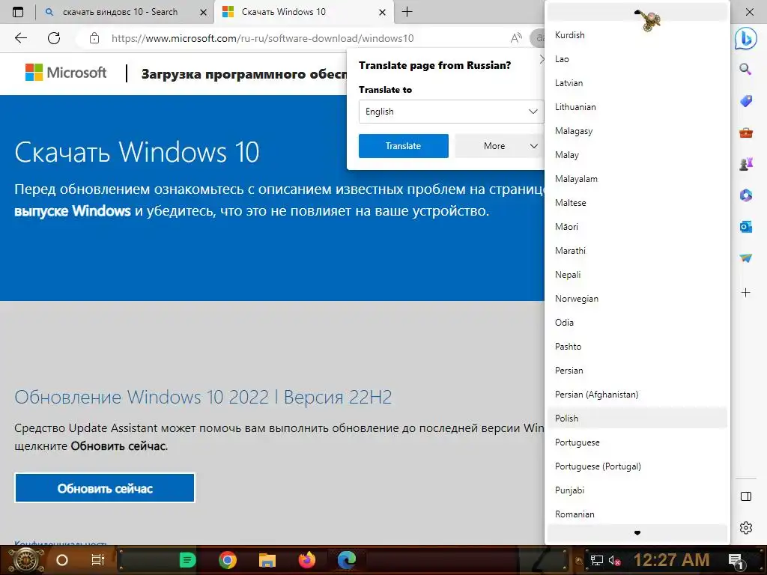Close the search results tab

203,12
